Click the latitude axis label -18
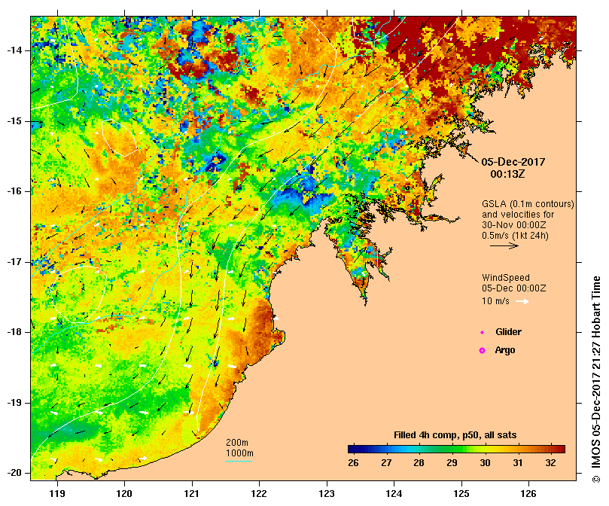 click(14, 332)
